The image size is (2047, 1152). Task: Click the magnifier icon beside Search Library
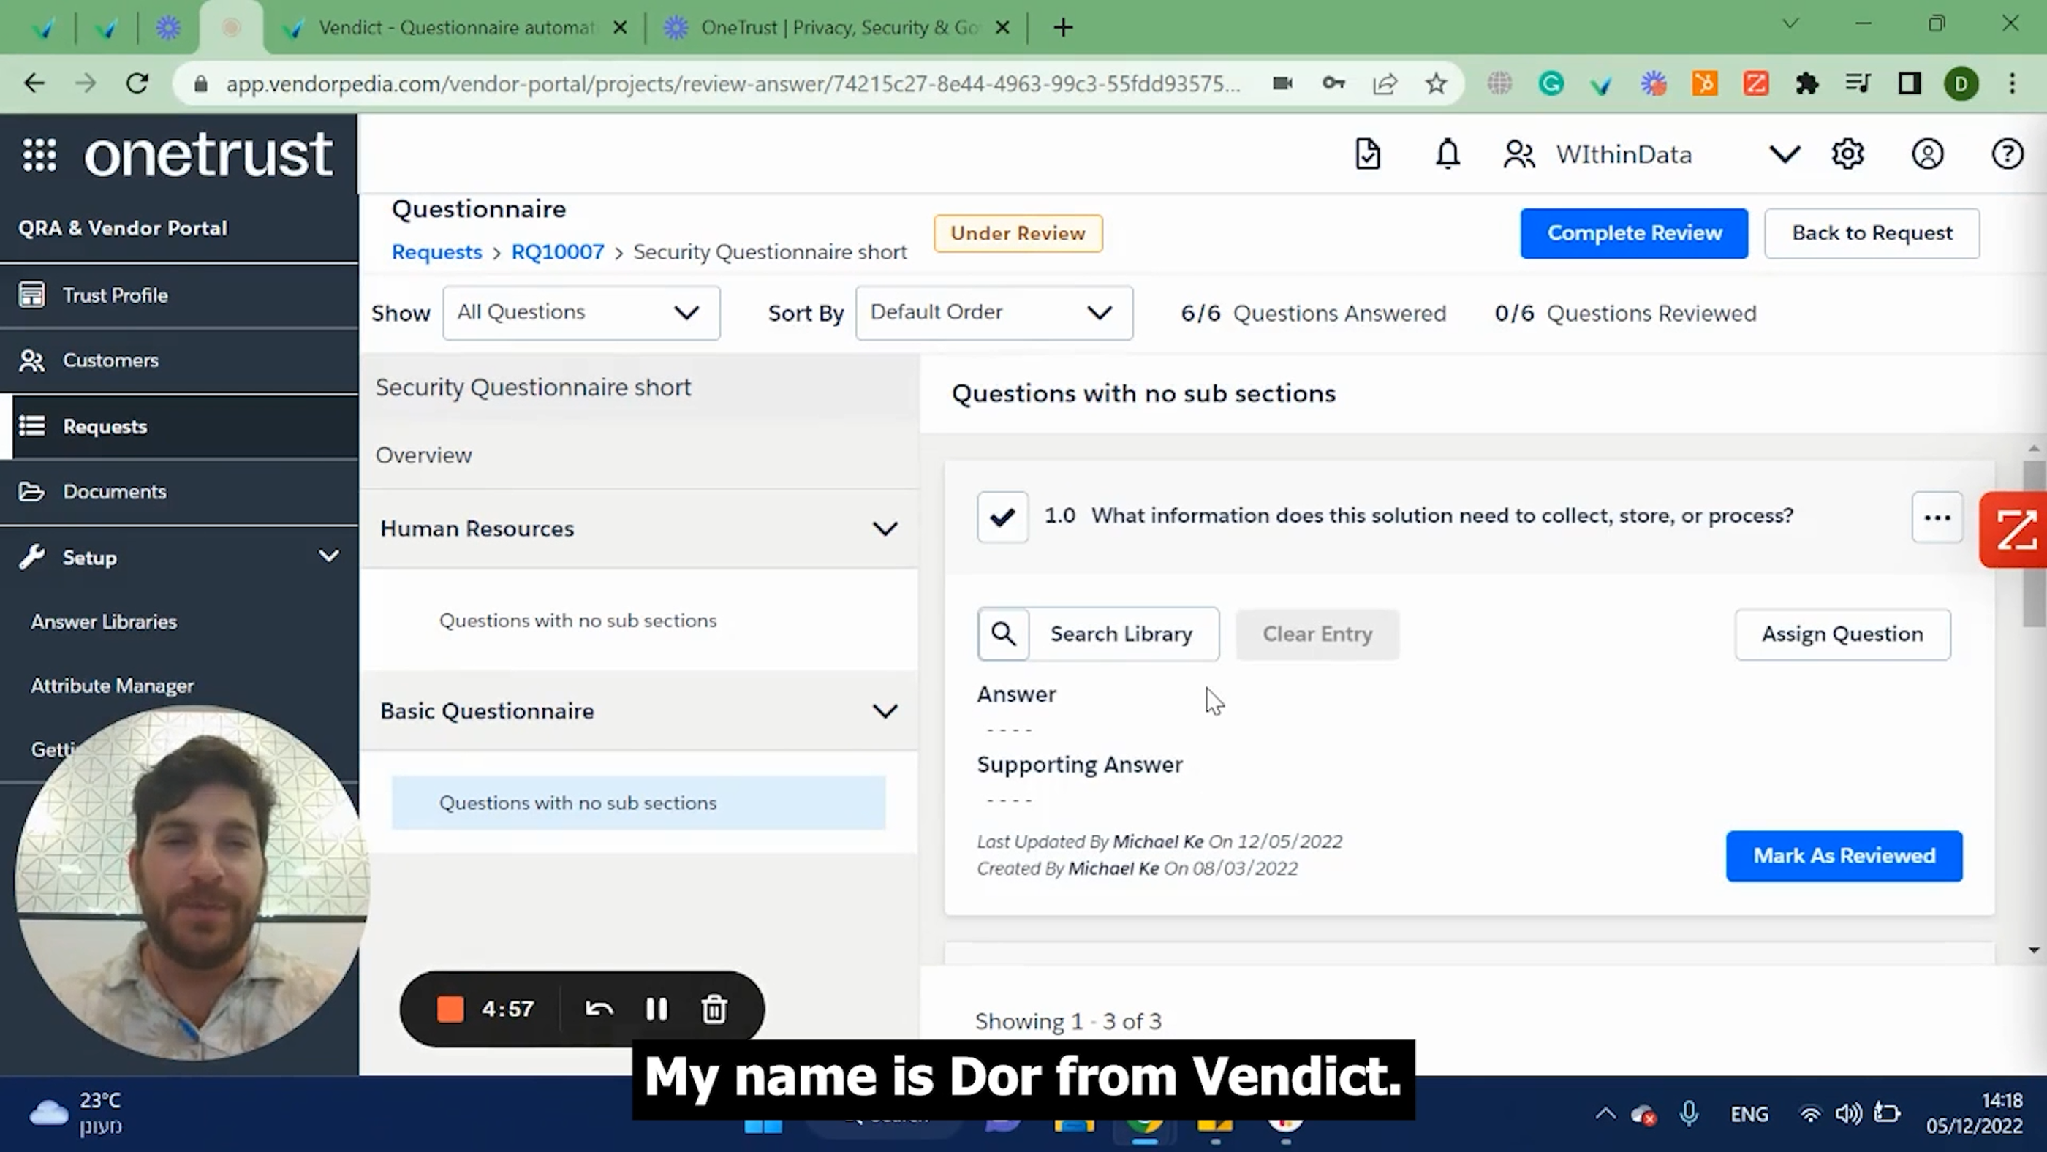tap(1004, 634)
